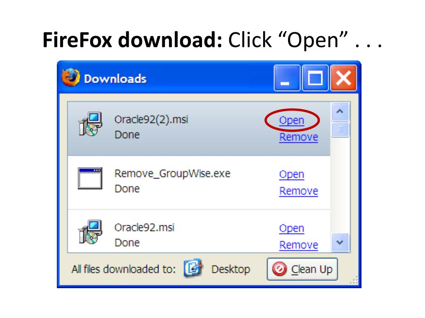Image resolution: width=425 pixels, height=318 pixels.
Task: Remove Oracle92(2).msi from the list
Action: pos(299,137)
